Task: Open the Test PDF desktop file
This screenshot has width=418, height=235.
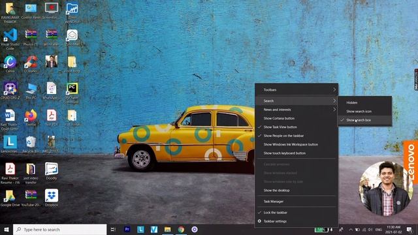Action: pos(51,117)
